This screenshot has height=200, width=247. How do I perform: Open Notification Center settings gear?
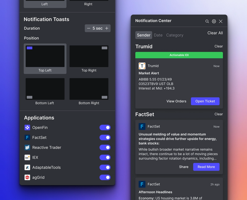tap(214, 21)
